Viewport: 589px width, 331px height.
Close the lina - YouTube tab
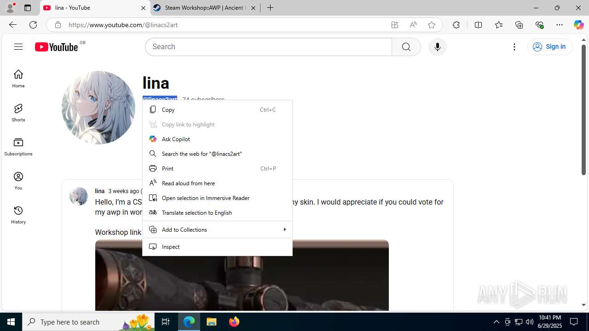[x=143, y=8]
